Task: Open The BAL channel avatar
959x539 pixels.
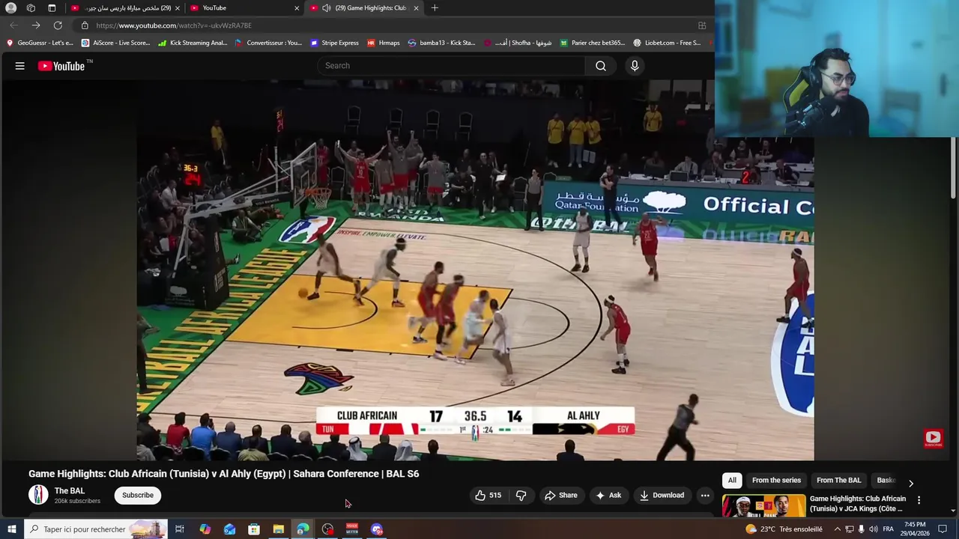Action: tap(38, 495)
